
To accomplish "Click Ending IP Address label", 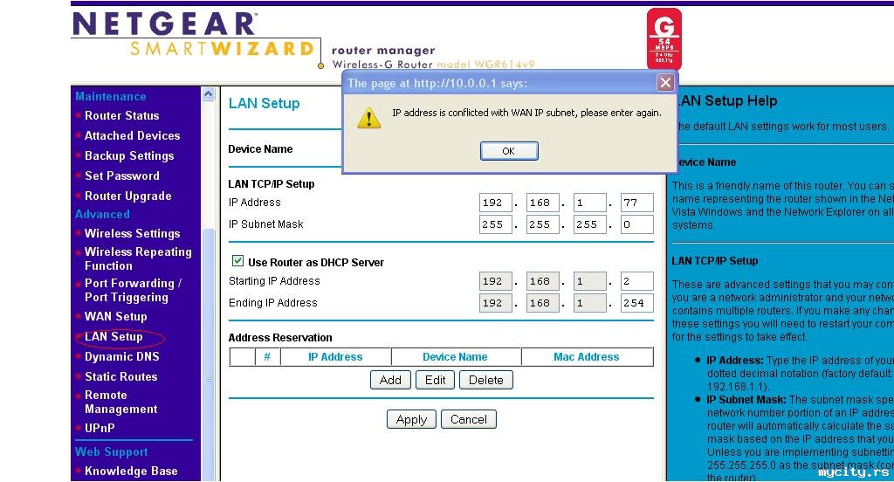I will pyautogui.click(x=273, y=303).
